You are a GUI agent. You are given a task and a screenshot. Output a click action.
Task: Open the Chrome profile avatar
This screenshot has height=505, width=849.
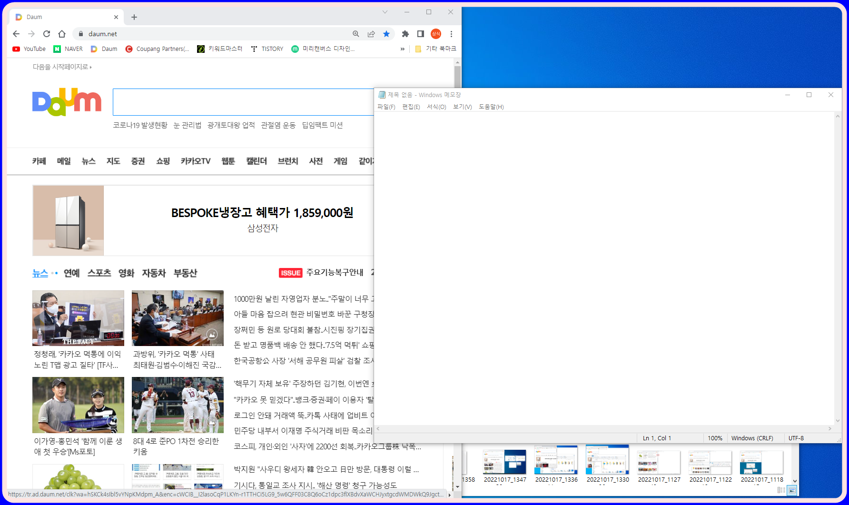(436, 34)
